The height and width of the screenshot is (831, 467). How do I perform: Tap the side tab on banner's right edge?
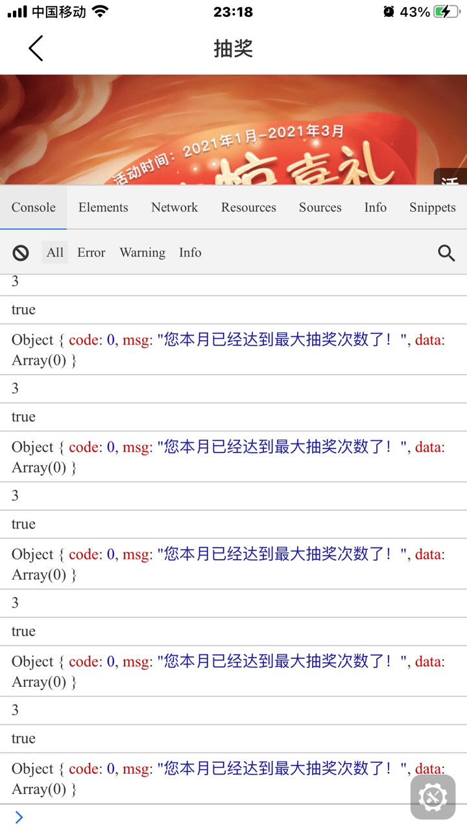pyautogui.click(x=450, y=177)
